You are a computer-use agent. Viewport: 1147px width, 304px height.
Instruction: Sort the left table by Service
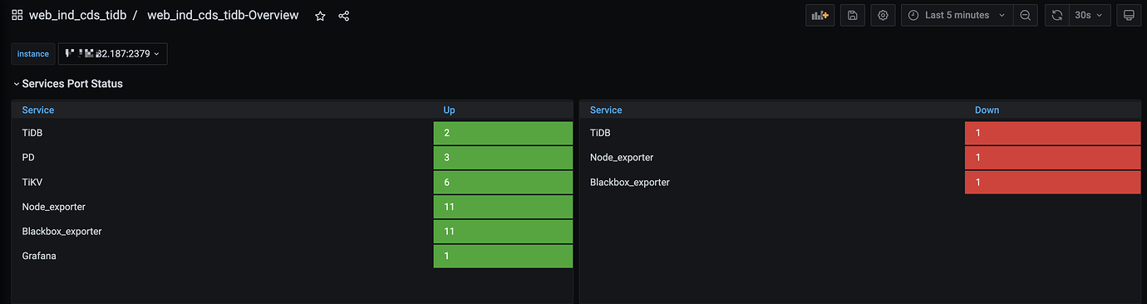click(x=38, y=110)
